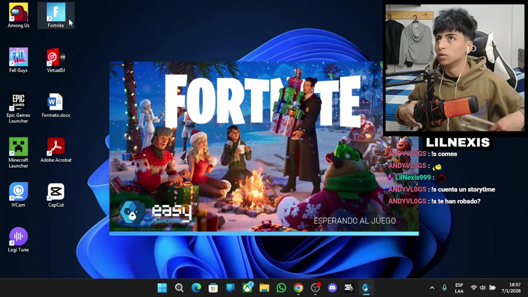
Task: Select the Fall Guys desktop icon
Action: click(19, 60)
